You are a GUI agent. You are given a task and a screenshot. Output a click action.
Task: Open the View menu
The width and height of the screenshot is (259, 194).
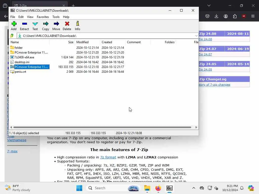tap(30, 17)
